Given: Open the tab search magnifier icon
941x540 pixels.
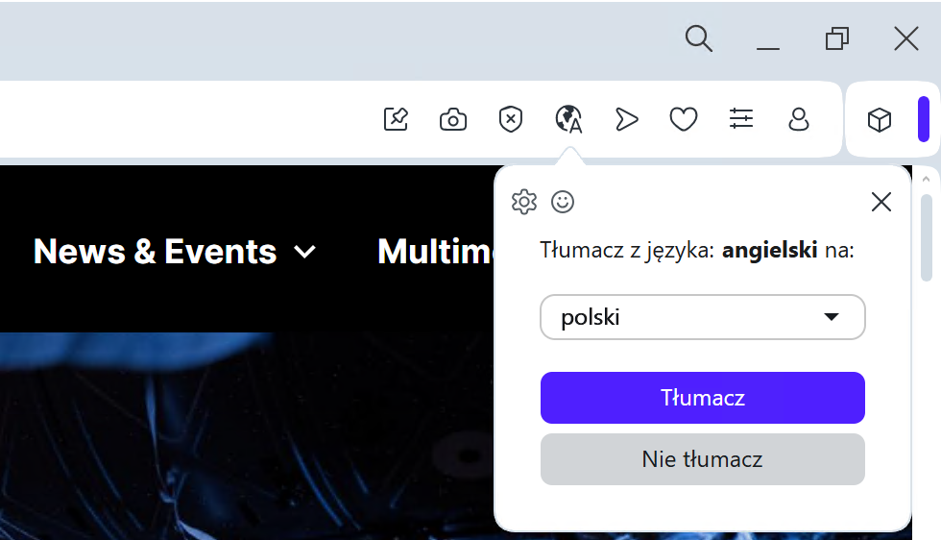Looking at the screenshot, I should click(x=699, y=39).
